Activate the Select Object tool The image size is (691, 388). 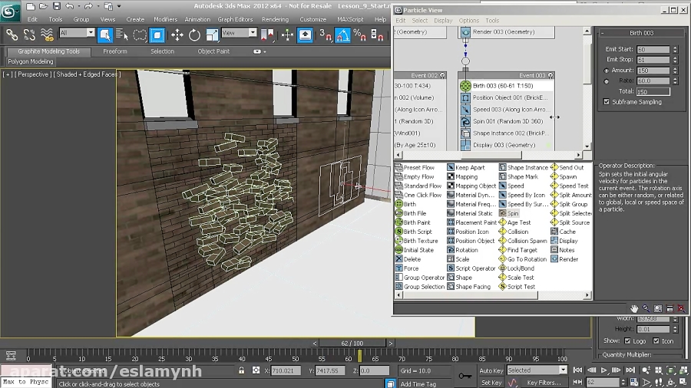pyautogui.click(x=105, y=35)
